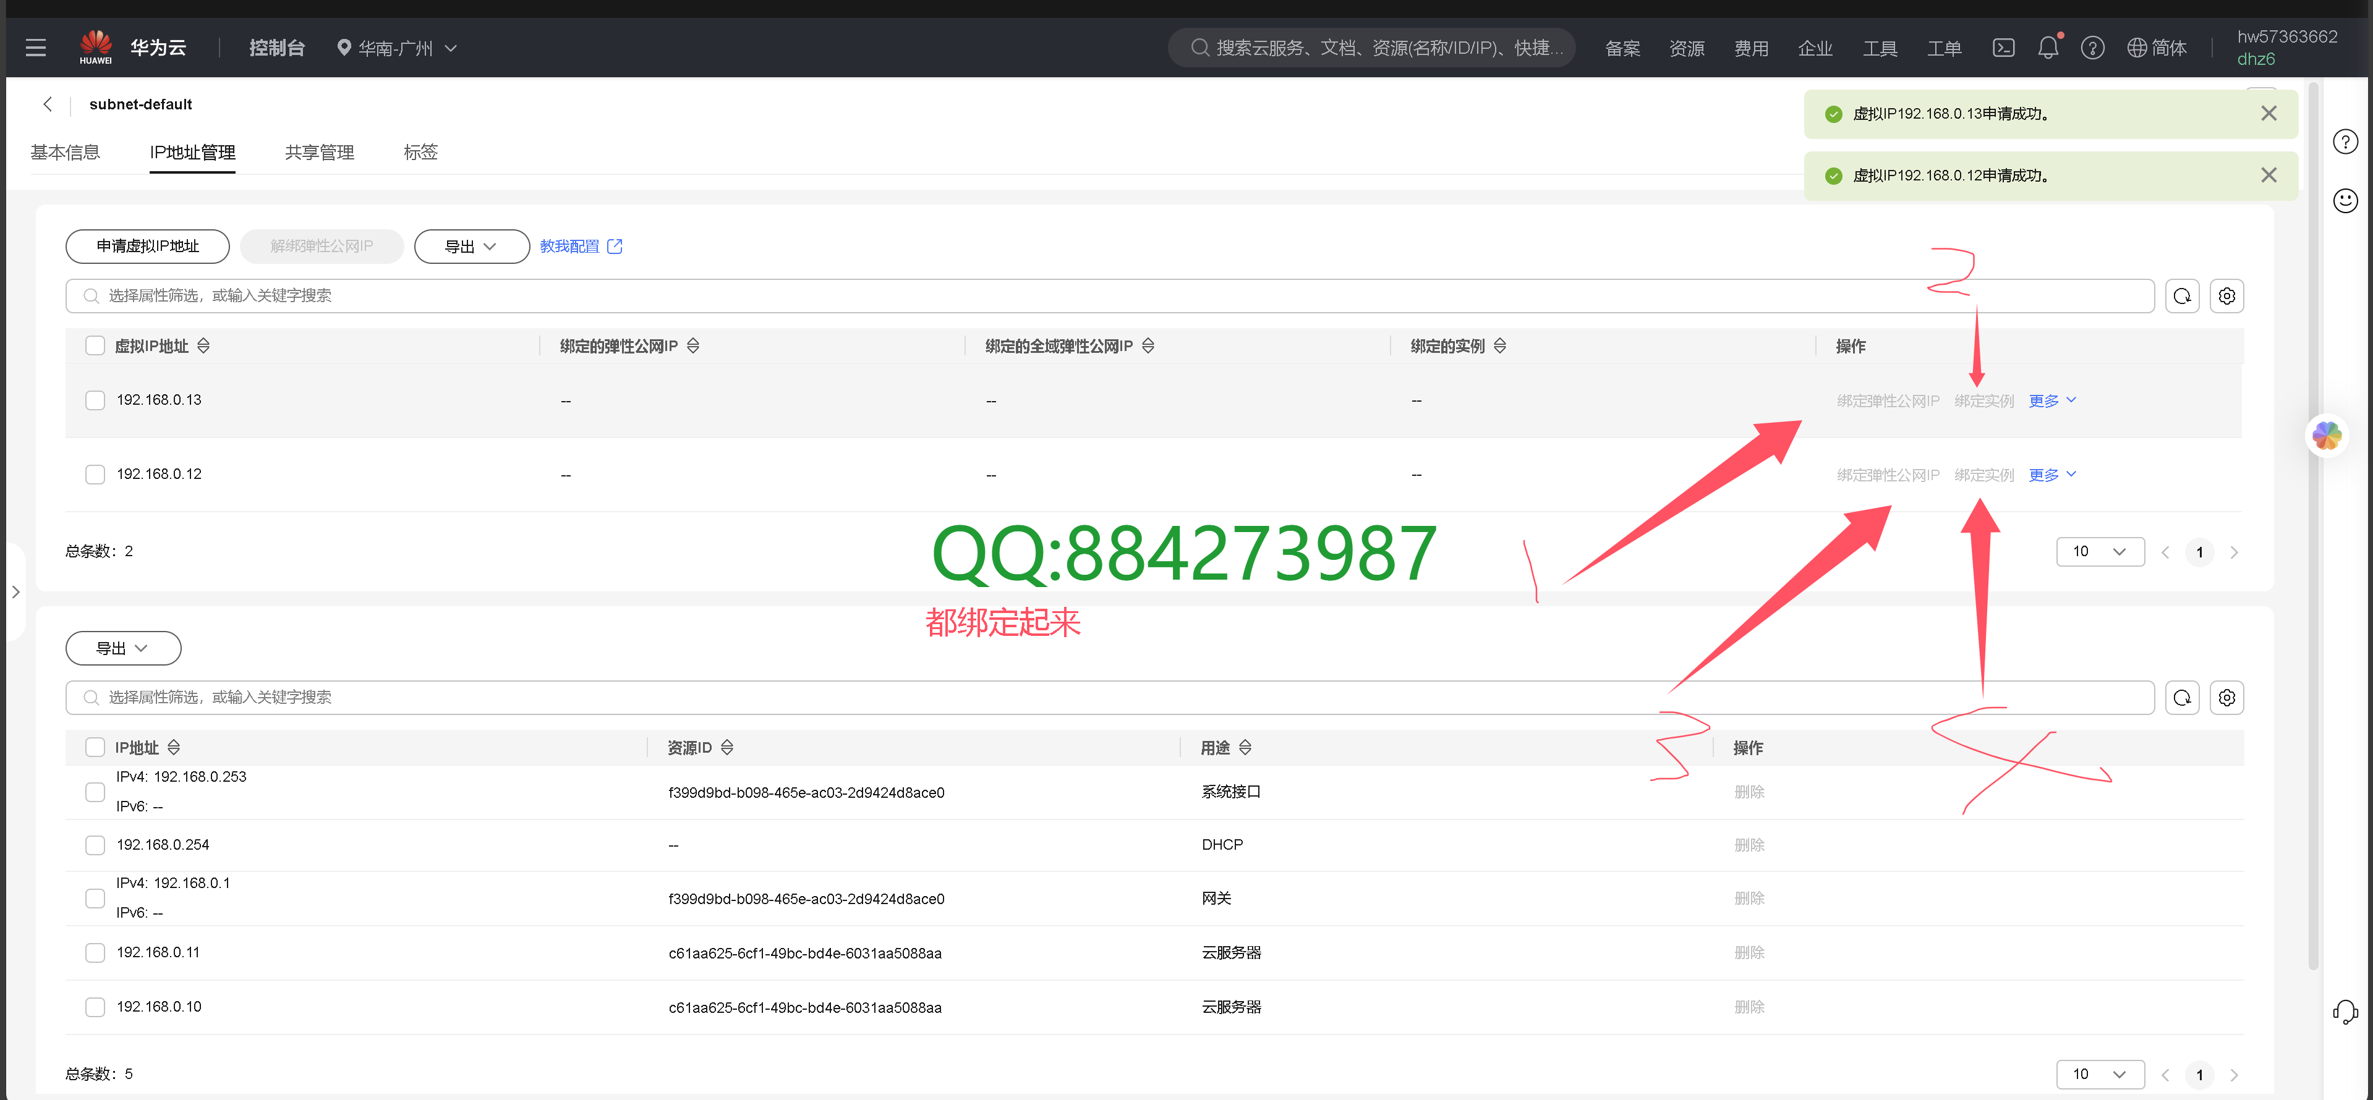This screenshot has width=2373, height=1100.
Task: Click 绑定实例 for 192.168.0.13
Action: point(1983,400)
